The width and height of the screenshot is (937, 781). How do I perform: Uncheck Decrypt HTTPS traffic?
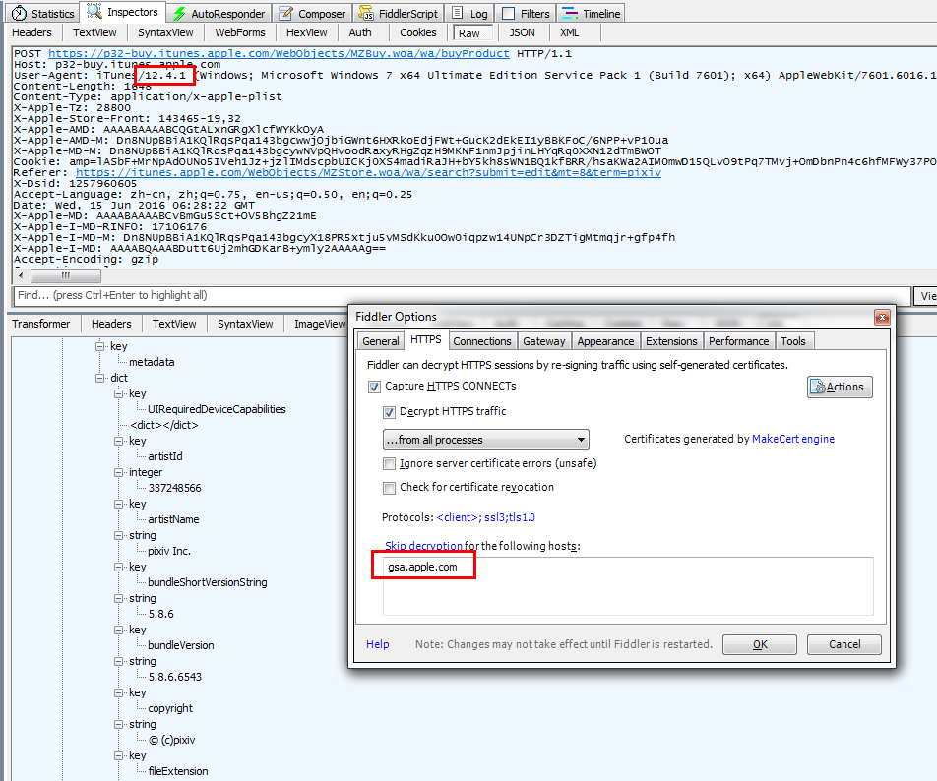(389, 412)
